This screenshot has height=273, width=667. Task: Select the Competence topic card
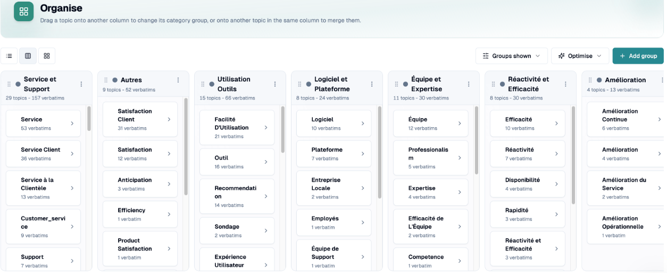point(430,260)
